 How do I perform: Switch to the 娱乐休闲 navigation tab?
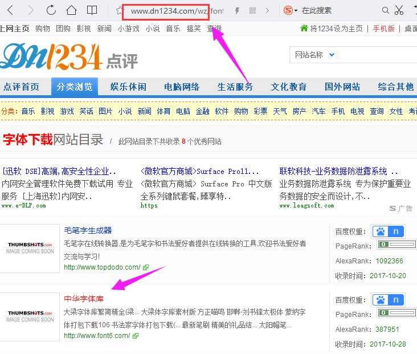pos(128,87)
